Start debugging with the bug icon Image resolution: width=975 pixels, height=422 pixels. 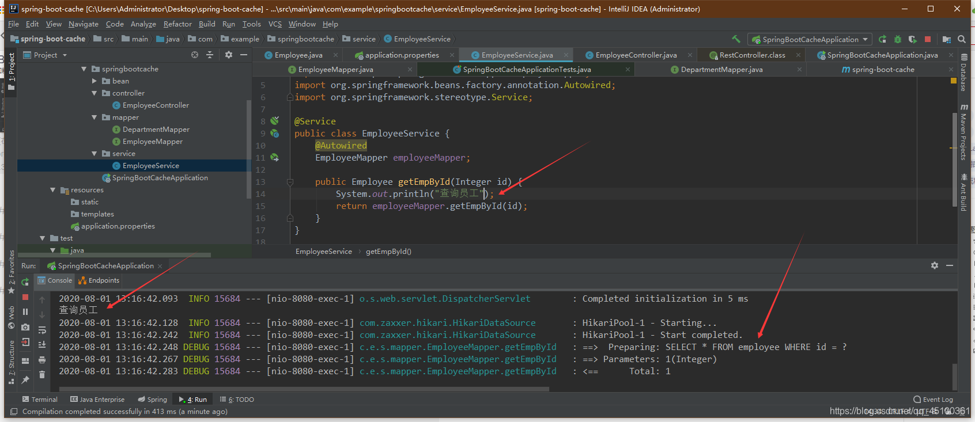tap(897, 39)
